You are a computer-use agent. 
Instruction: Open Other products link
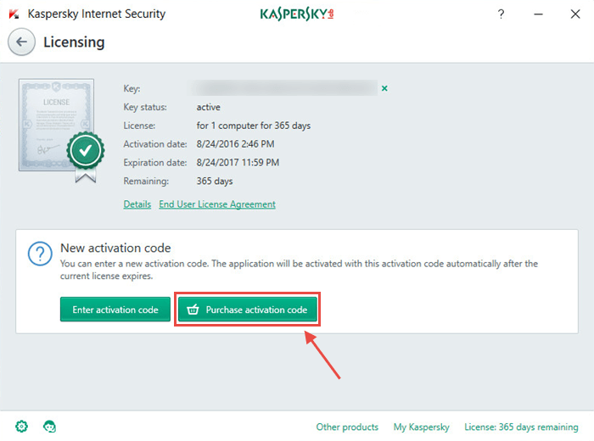[x=347, y=427]
